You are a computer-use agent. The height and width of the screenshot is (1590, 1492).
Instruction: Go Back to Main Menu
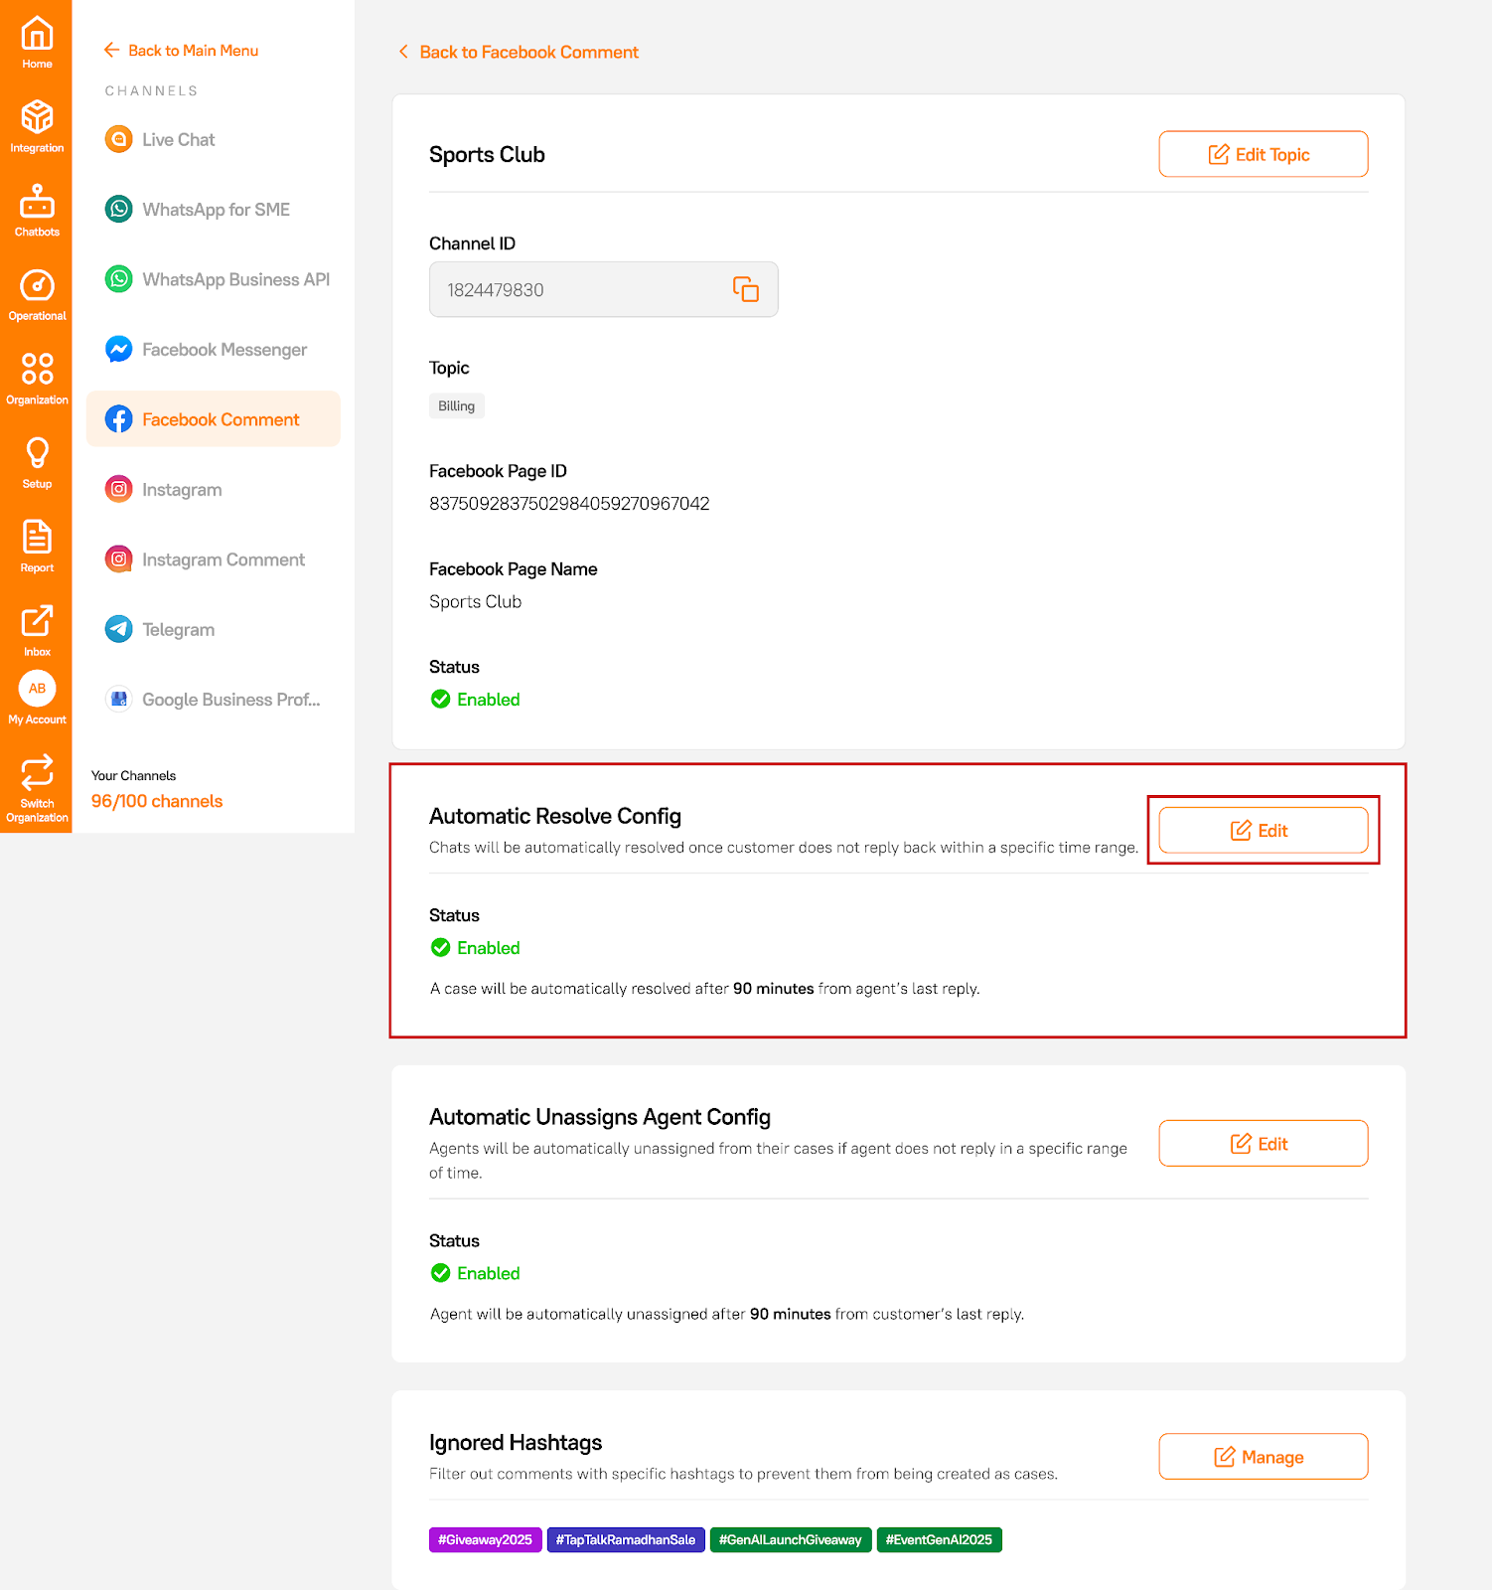click(181, 50)
